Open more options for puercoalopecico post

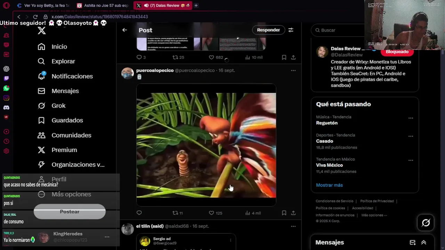click(x=293, y=70)
